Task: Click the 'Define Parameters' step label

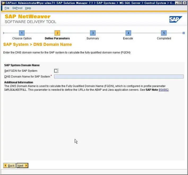Action: [57, 38]
